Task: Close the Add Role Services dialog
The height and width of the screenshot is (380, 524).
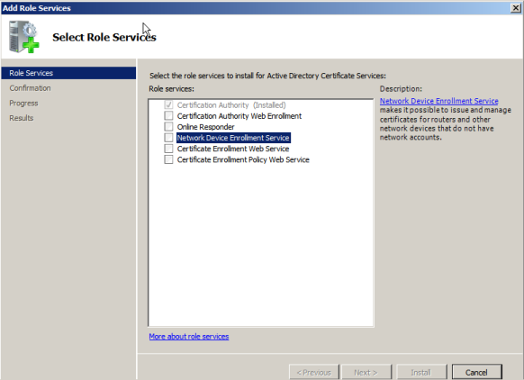Action: tap(516, 8)
